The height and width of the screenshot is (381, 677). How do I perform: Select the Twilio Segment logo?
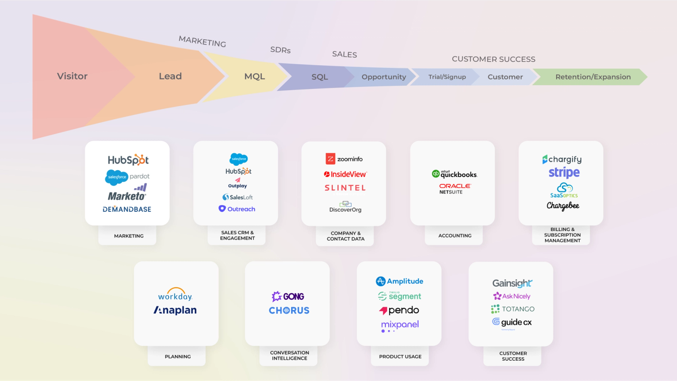coord(399,296)
